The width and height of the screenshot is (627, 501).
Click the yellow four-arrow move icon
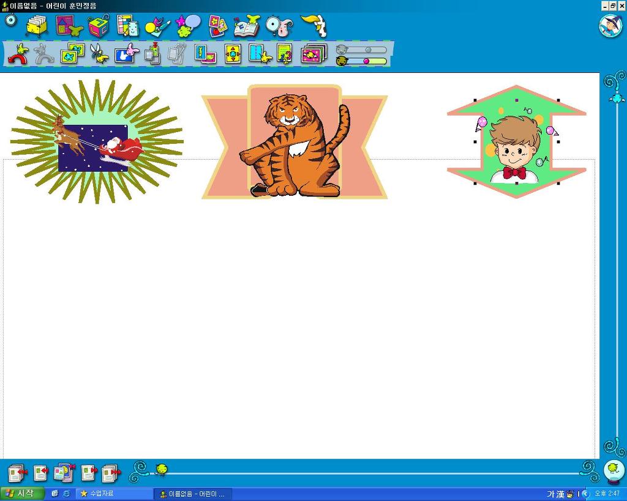233,54
